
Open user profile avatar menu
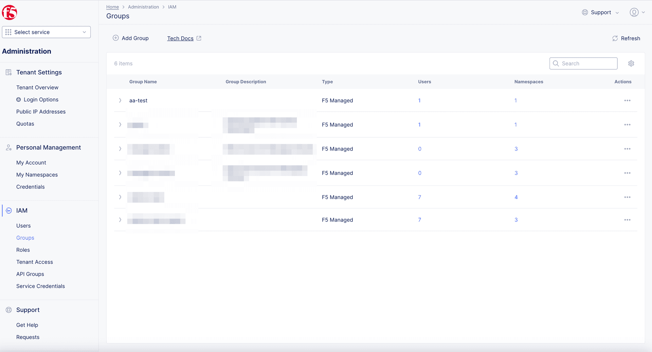point(637,12)
